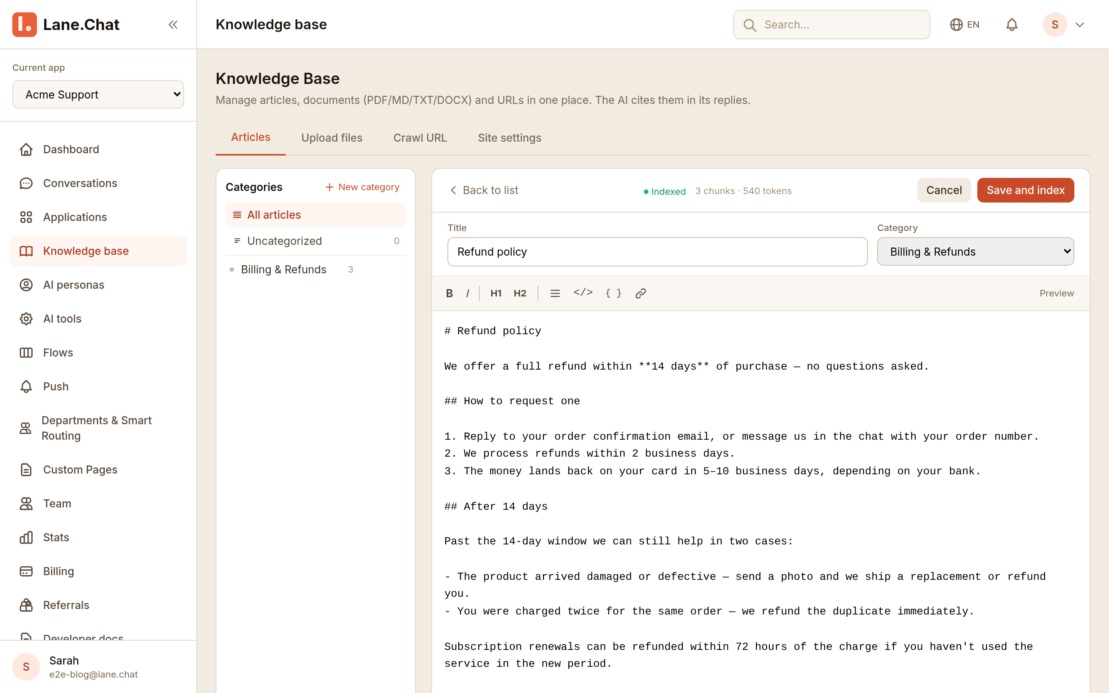This screenshot has height=693, width=1109.
Task: Collapse the sidebar with the double chevron
Action: coord(173,25)
